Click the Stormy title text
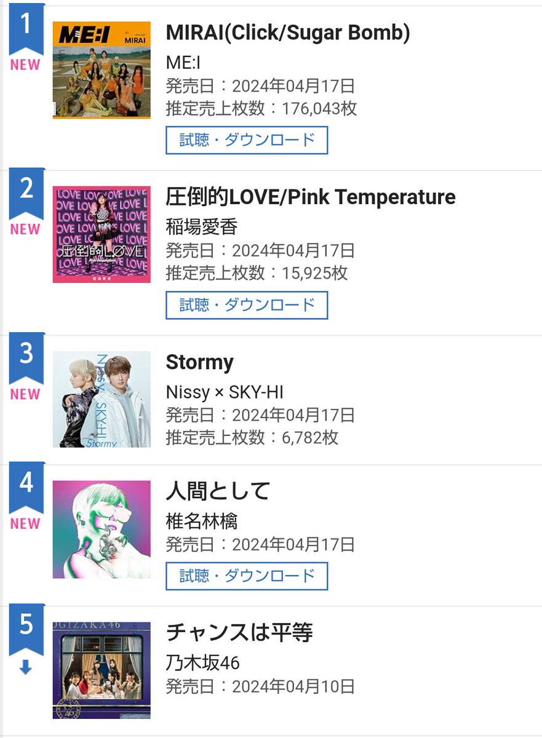Image resolution: width=542 pixels, height=738 pixels. 199,362
